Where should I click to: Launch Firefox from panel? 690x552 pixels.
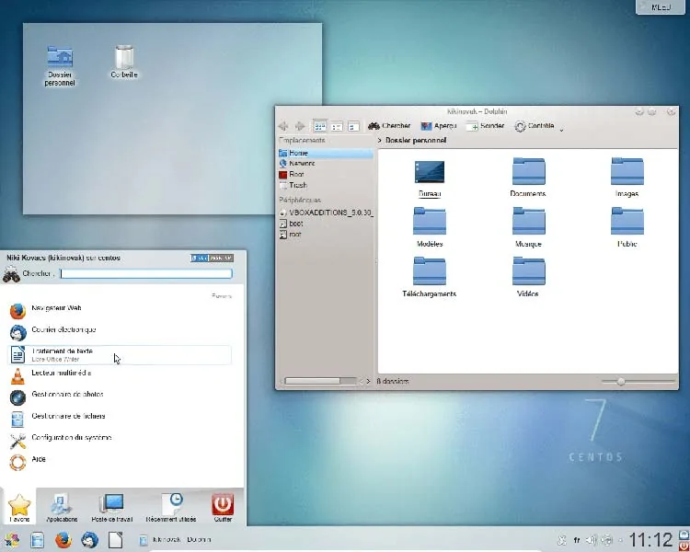click(63, 540)
